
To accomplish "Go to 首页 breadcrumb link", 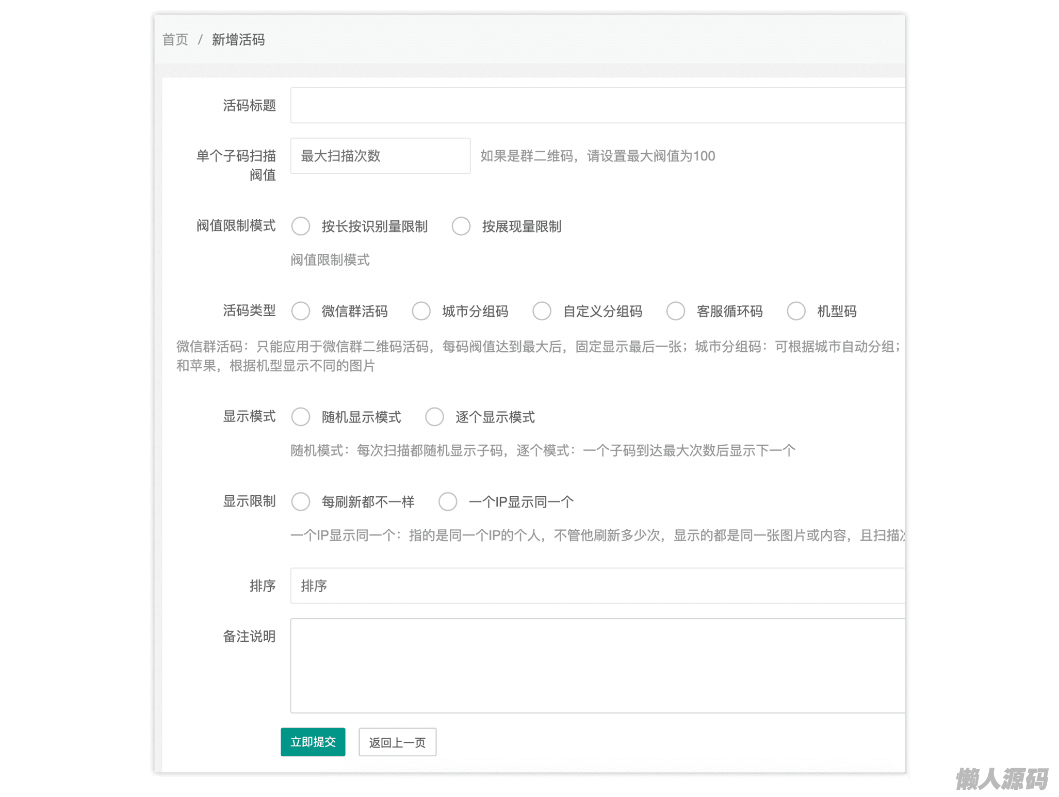I will (x=175, y=40).
